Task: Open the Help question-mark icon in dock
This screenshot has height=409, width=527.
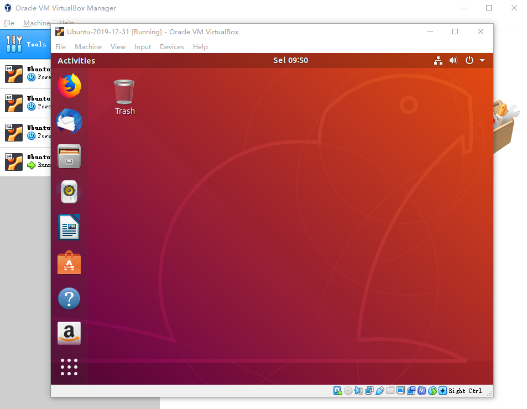Action: point(69,298)
